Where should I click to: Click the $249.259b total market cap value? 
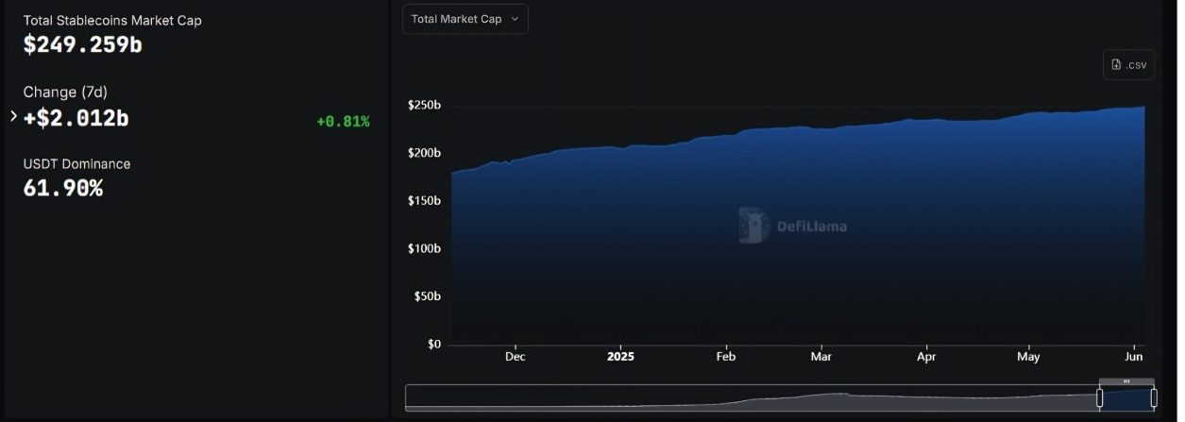pos(83,44)
